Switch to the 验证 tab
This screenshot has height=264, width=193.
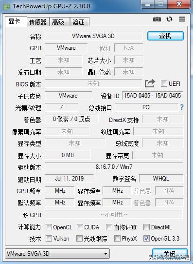[79, 22]
